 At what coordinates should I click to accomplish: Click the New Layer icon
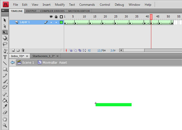(x=13, y=50)
